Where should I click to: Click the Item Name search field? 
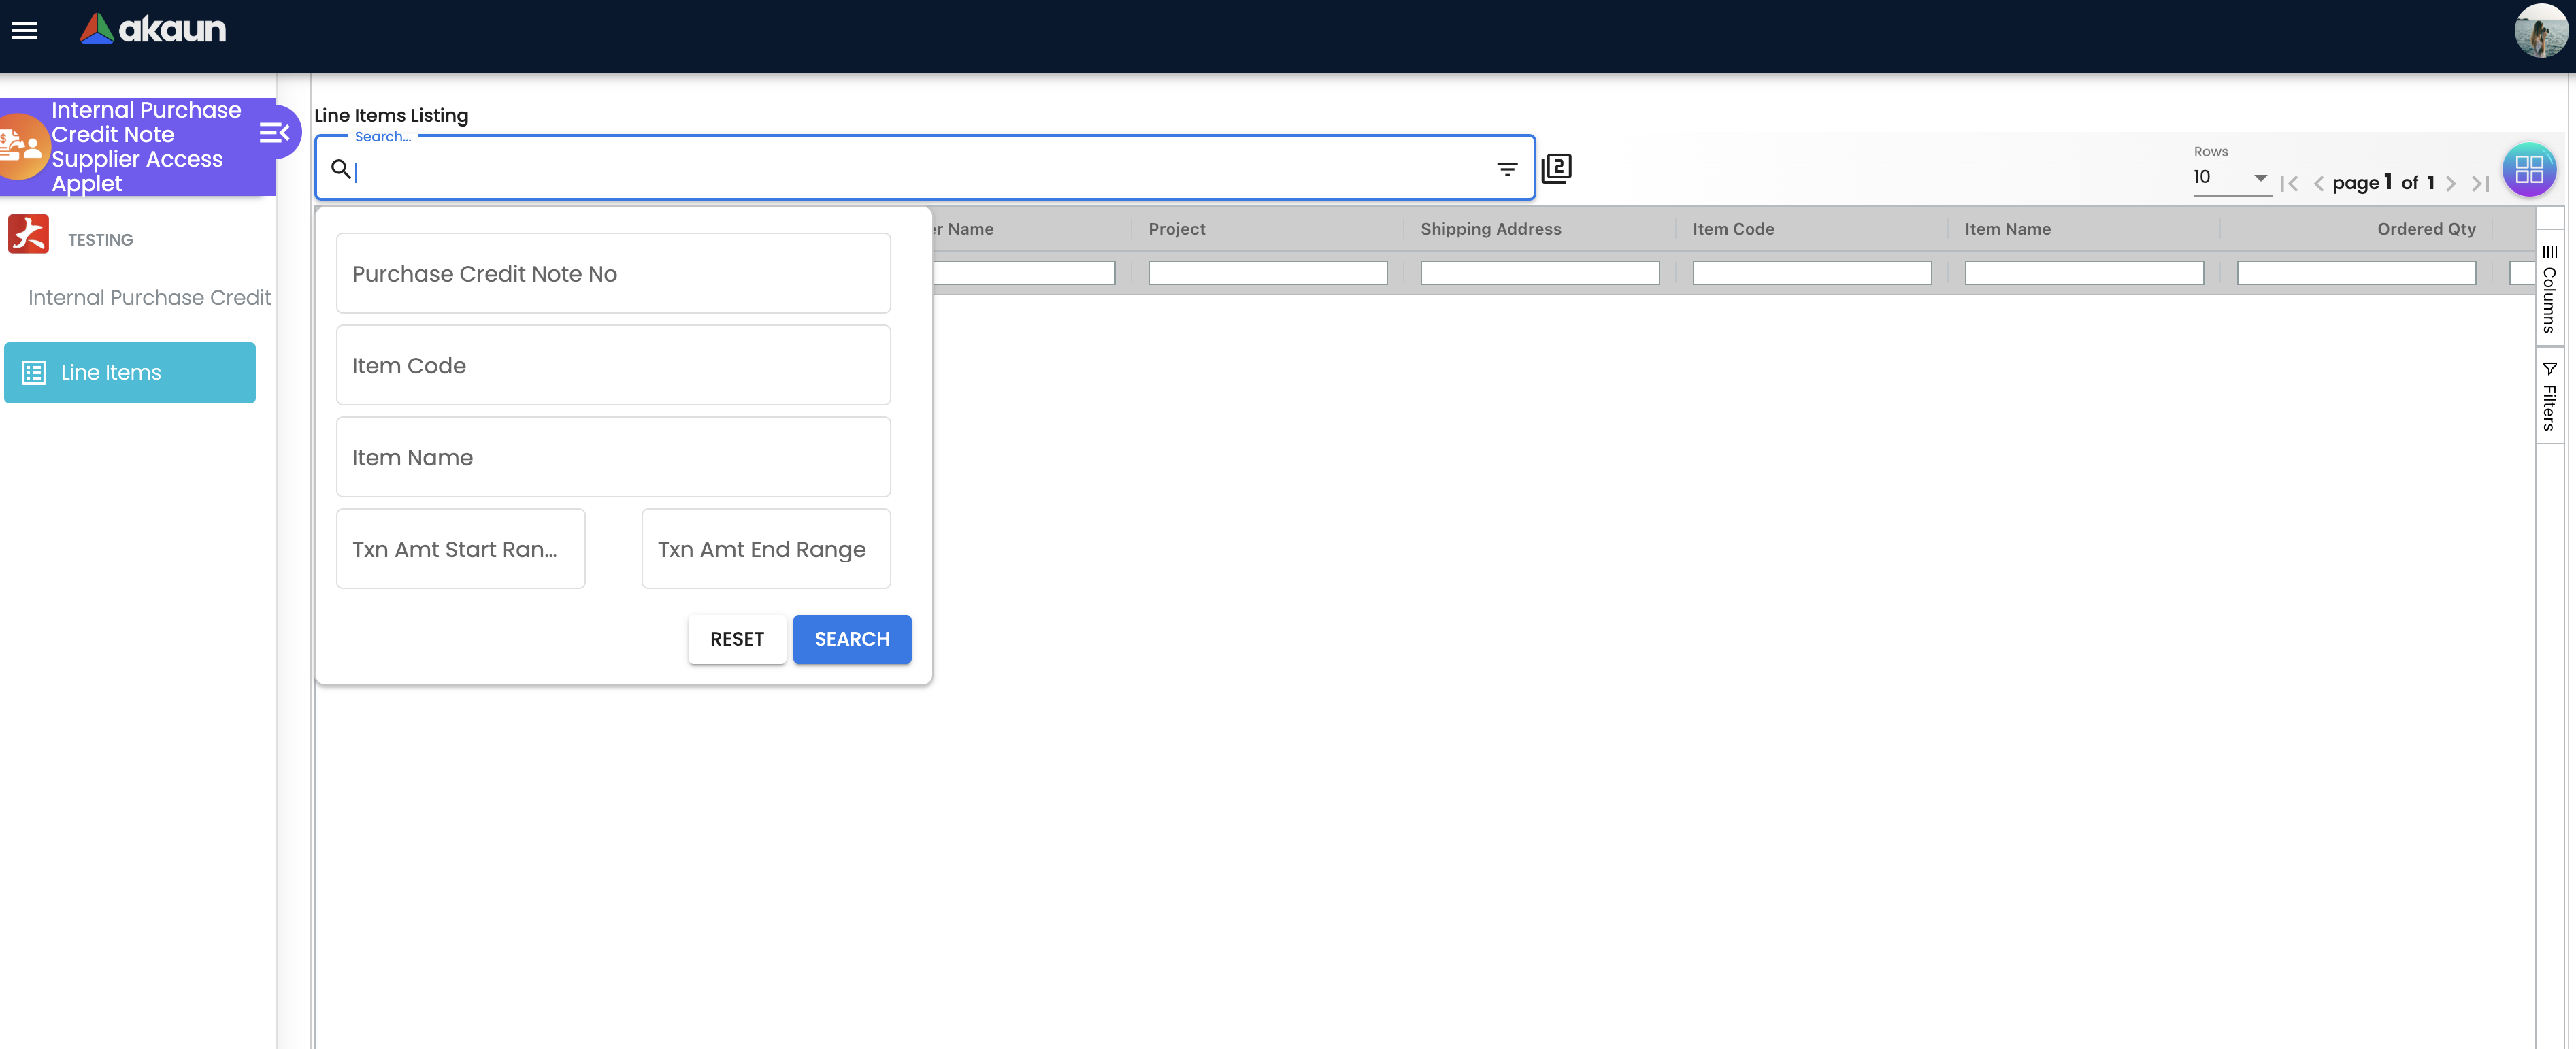(613, 457)
